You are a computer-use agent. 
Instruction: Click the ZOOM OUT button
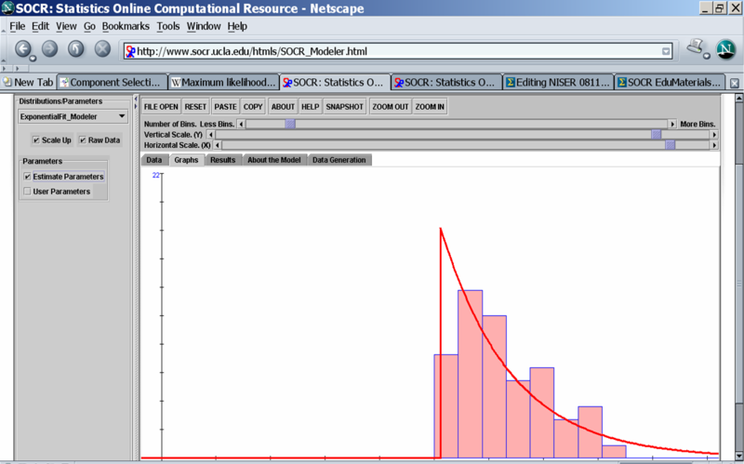point(390,107)
